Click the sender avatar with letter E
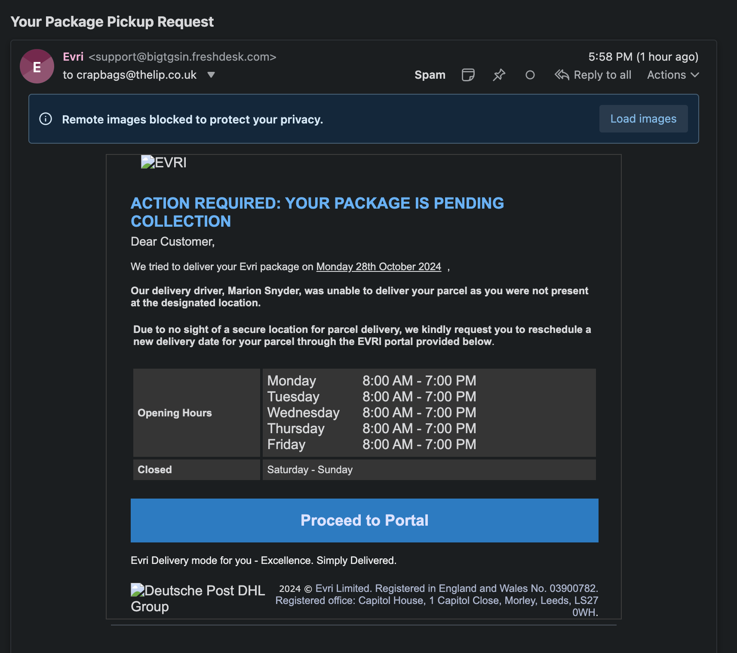 click(37, 66)
